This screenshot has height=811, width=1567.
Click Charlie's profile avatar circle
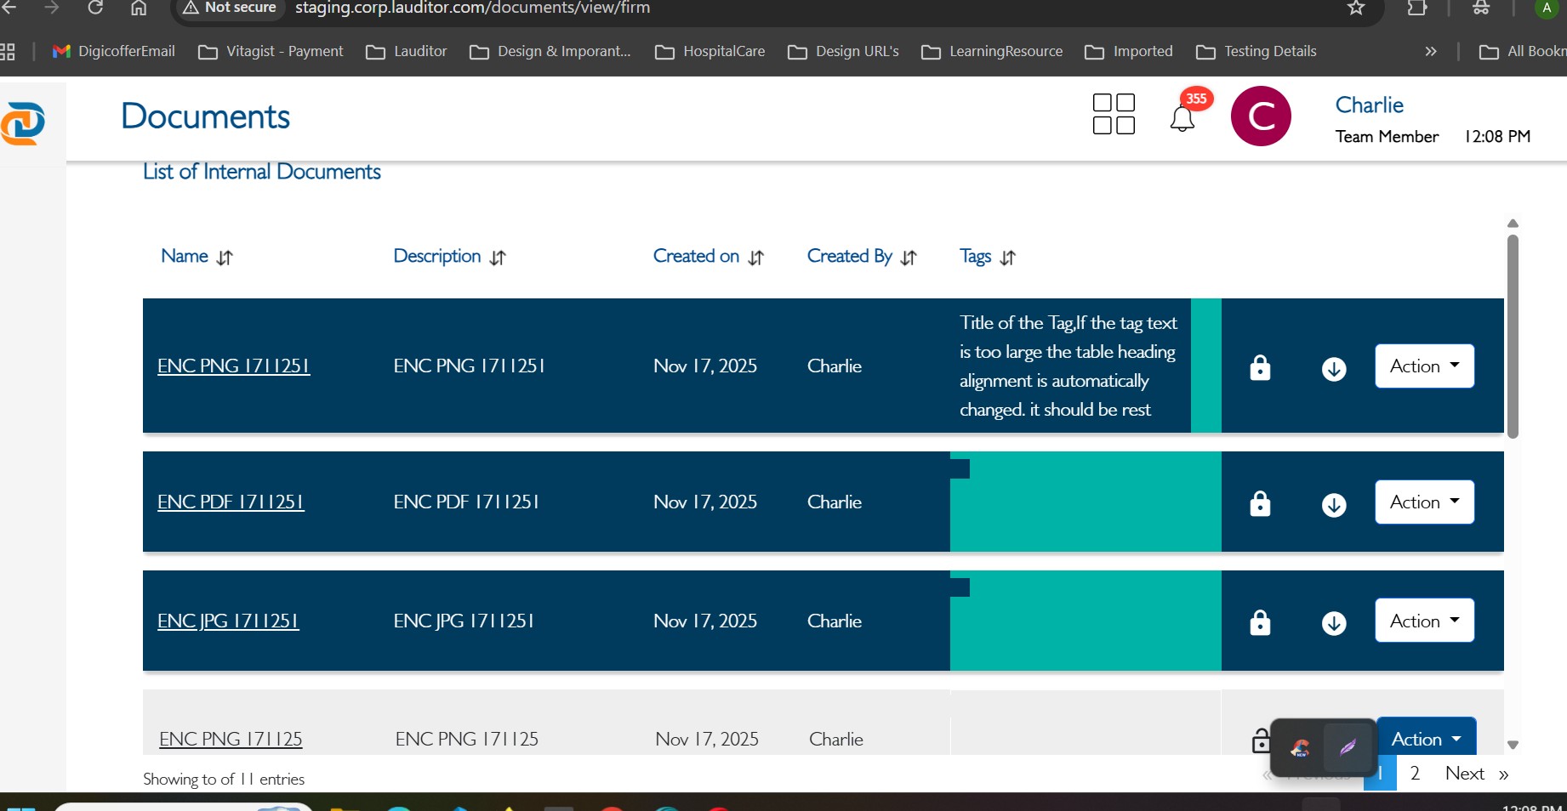[1260, 116]
